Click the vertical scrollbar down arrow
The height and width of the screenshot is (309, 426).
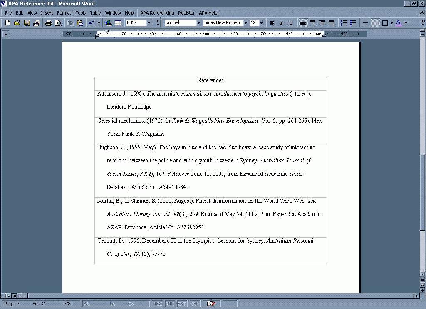[422, 274]
